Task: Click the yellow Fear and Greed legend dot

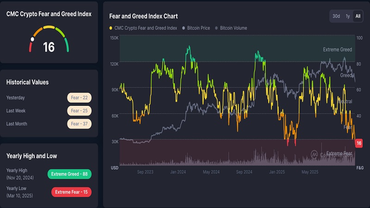Action: click(111, 28)
